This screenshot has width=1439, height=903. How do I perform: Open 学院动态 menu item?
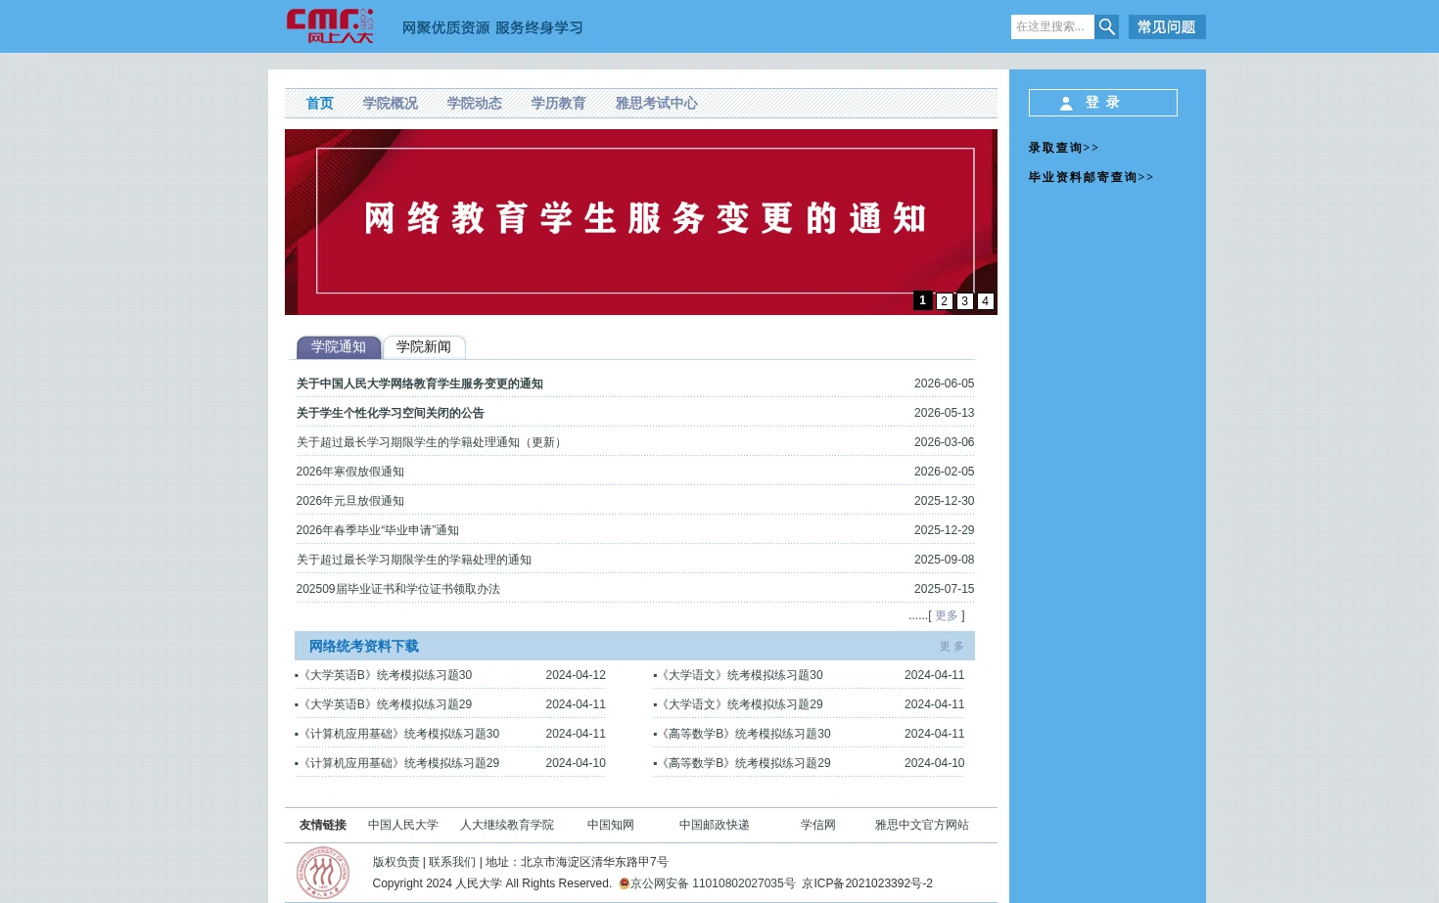coord(474,103)
